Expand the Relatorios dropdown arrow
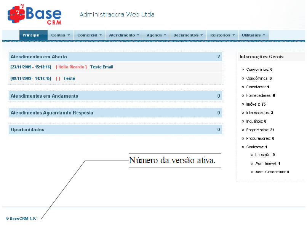Viewport: 307px width, 225px height. (x=234, y=35)
